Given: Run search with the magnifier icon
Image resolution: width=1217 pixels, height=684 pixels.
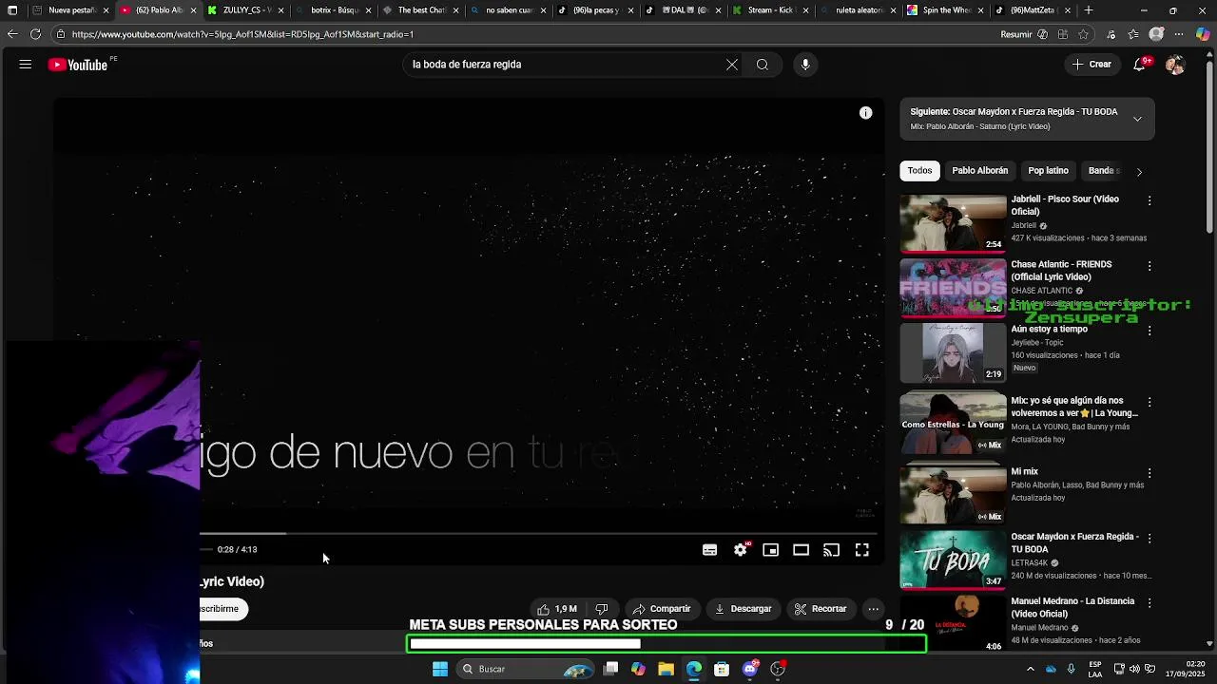Looking at the screenshot, I should pyautogui.click(x=763, y=65).
